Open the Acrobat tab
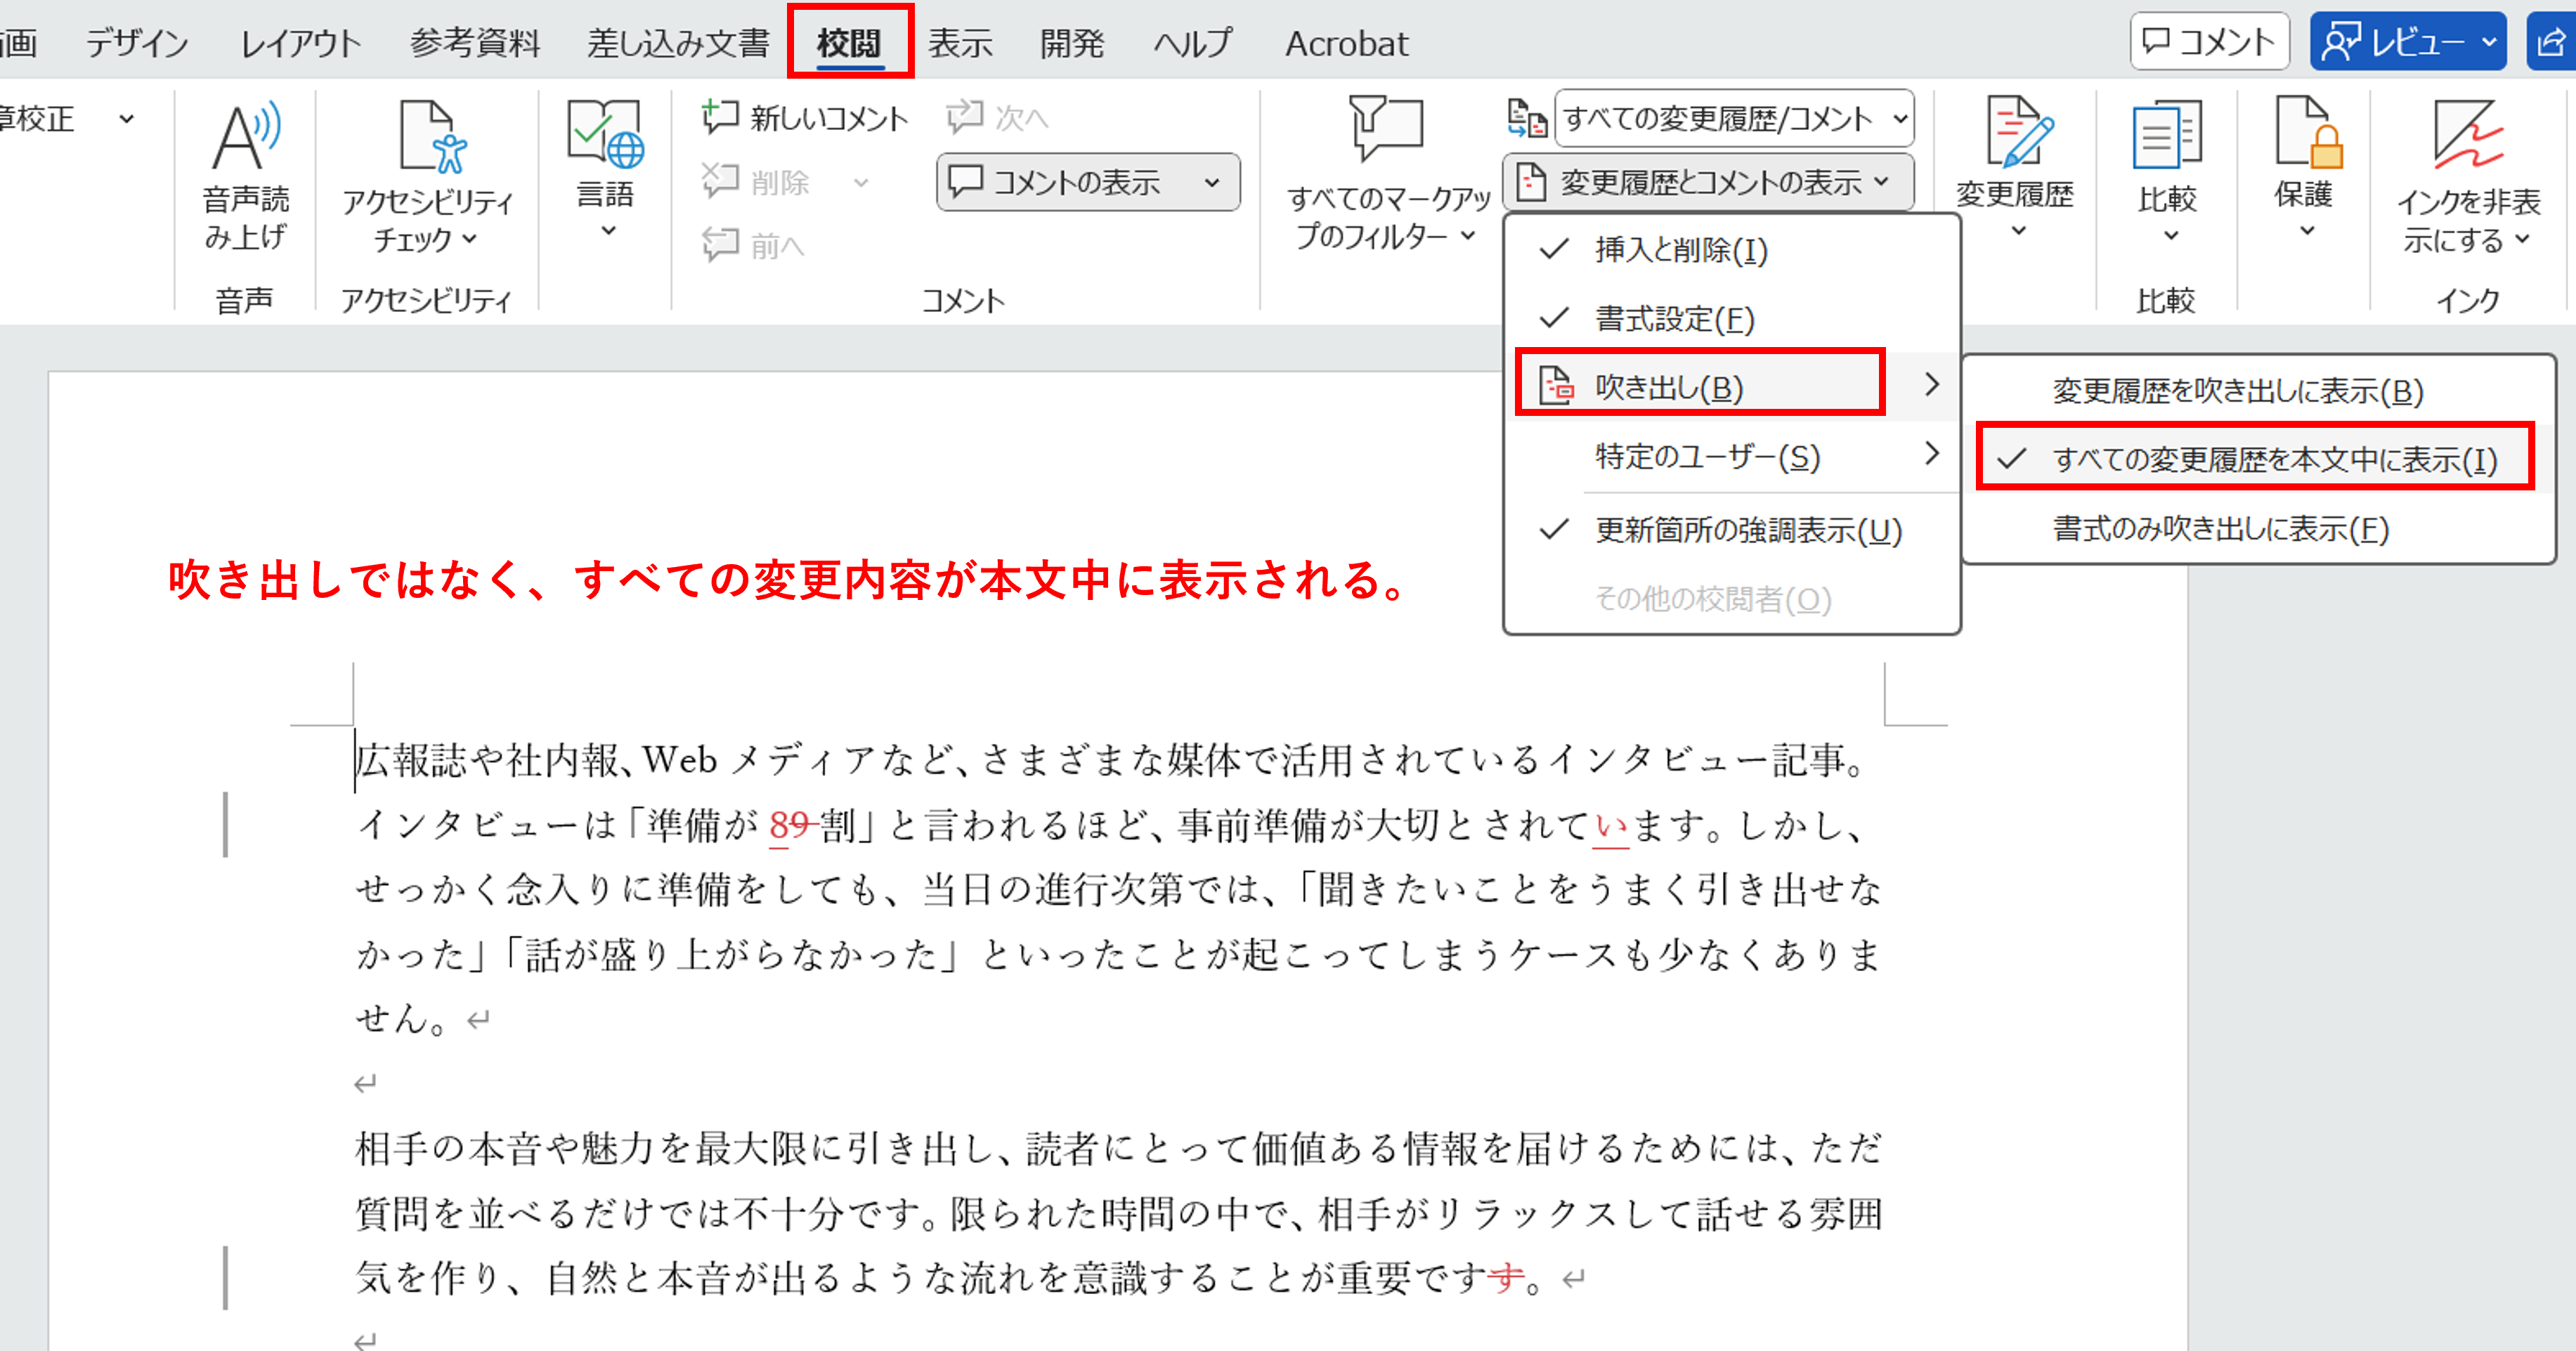 click(1346, 43)
